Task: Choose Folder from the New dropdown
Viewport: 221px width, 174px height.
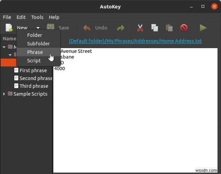Action: [x=39, y=35]
